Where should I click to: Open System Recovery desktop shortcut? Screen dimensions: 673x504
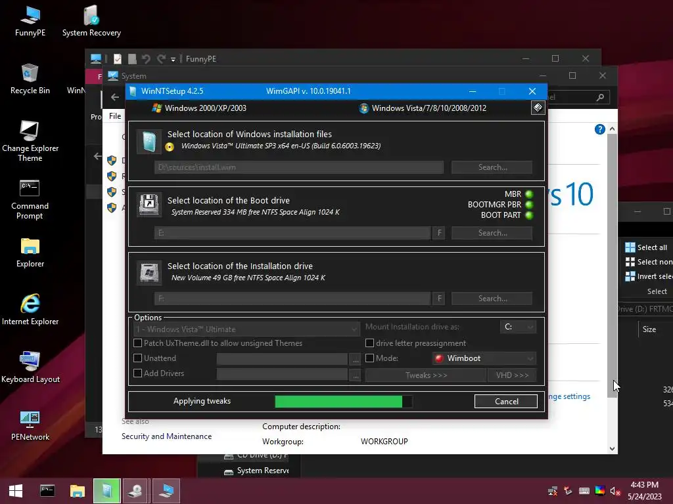91,22
